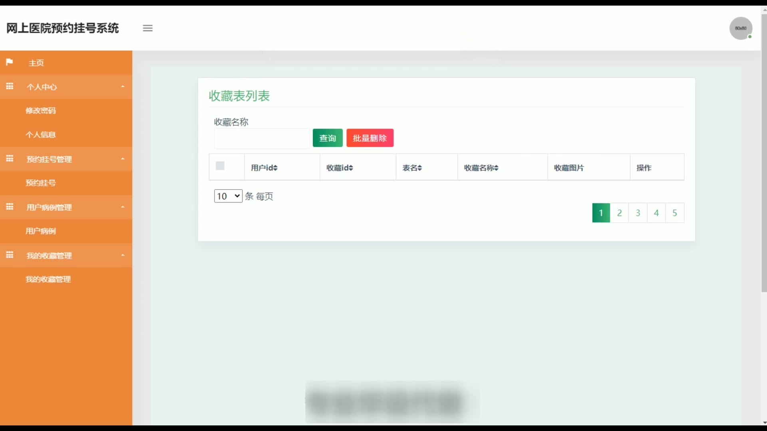Sort the 收藏名称 column
This screenshot has width=767, height=431.
click(x=496, y=168)
